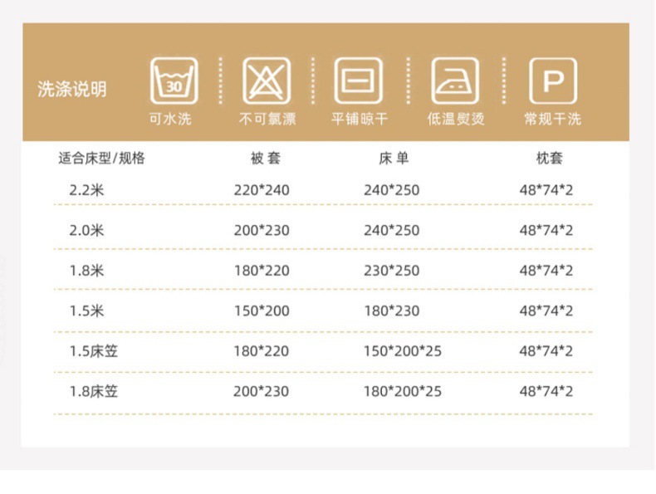Click 48*74*2 pillowcase size in 1.5床笠 row
Viewport: 656px width, 494px height.
[x=546, y=351]
